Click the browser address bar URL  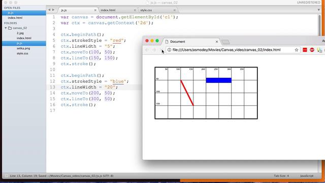tap(226, 50)
